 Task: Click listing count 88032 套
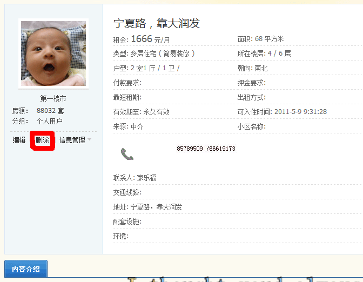click(50, 111)
